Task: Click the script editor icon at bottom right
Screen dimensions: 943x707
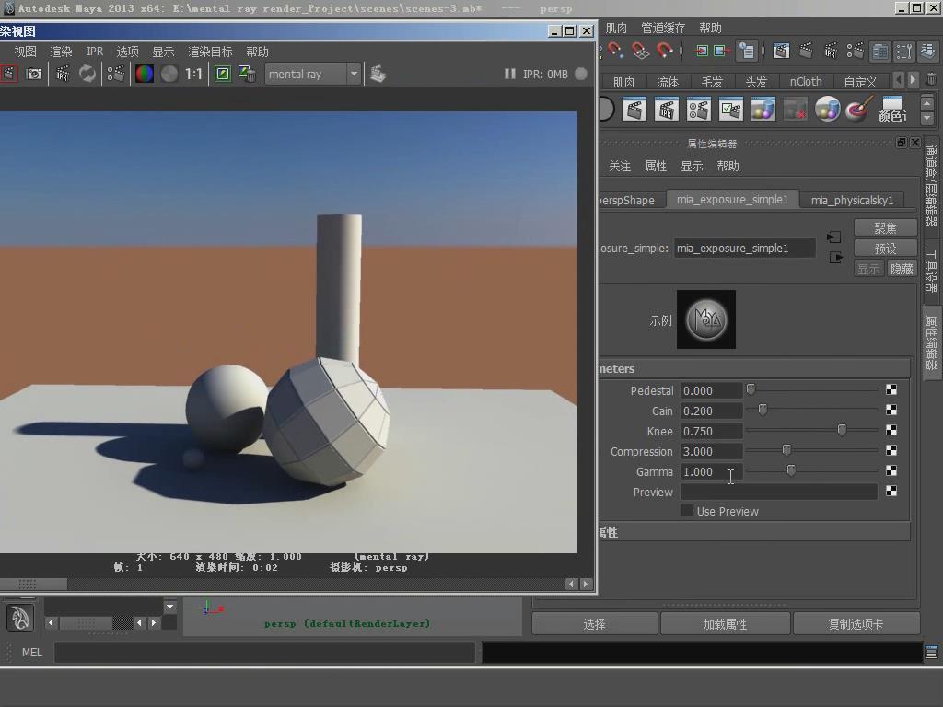Action: point(931,653)
